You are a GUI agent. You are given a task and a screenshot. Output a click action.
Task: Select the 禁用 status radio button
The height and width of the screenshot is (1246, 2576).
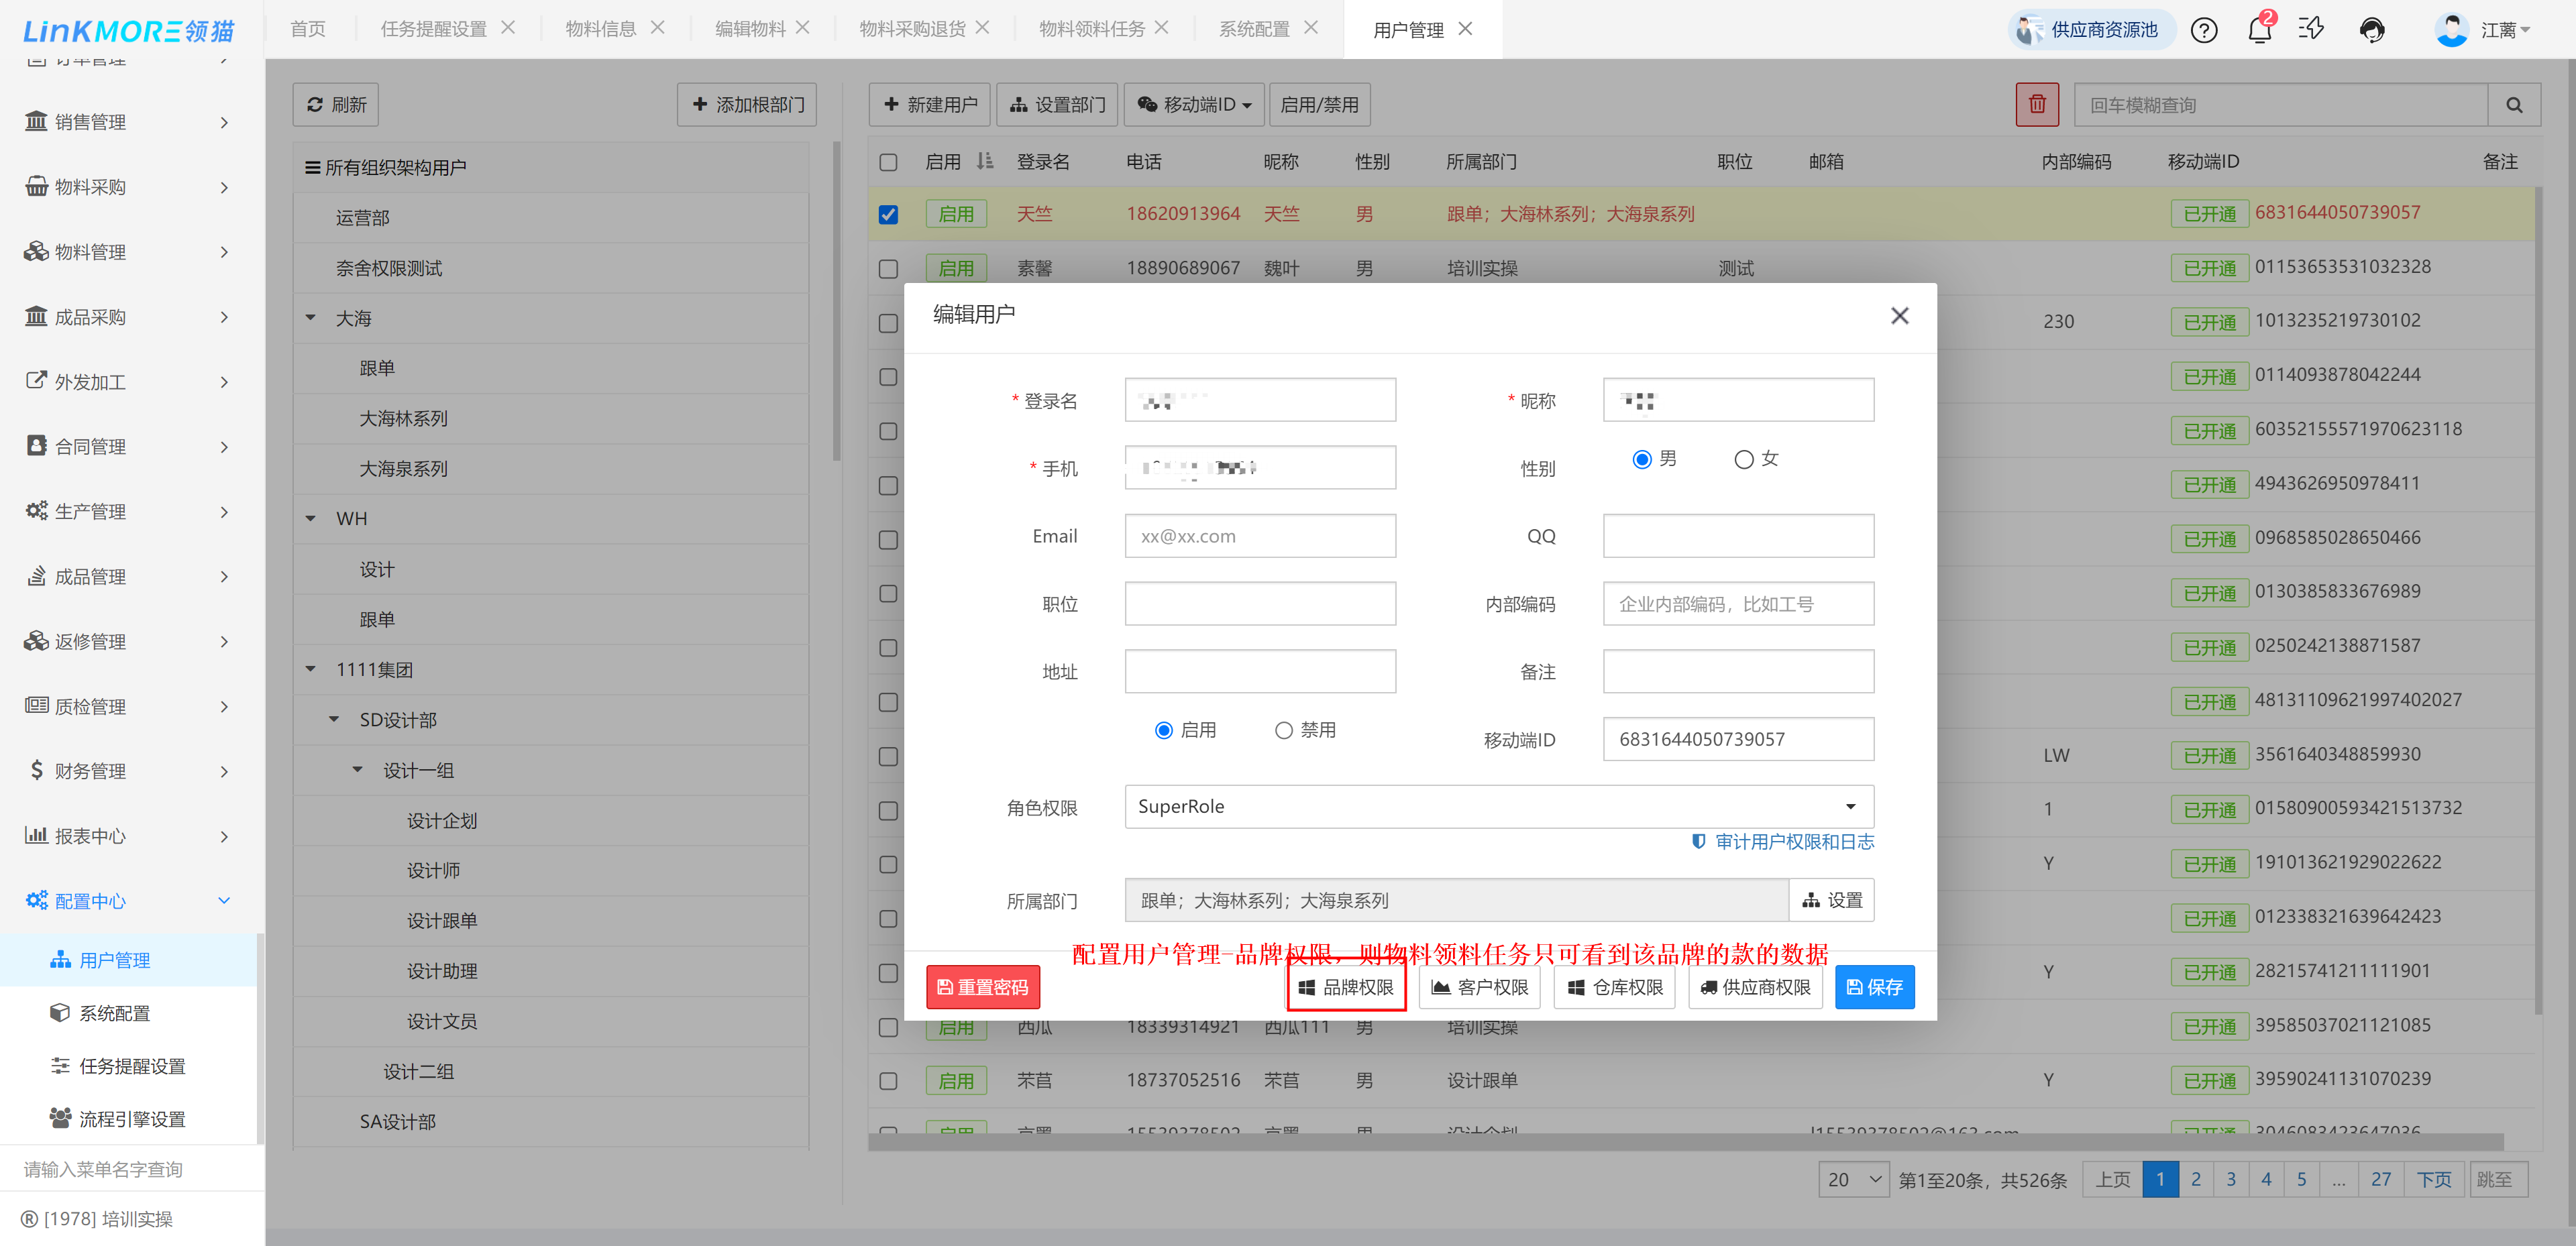[1283, 730]
